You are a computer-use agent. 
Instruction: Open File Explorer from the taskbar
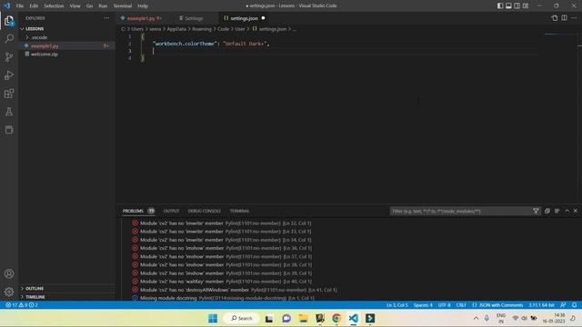(x=303, y=319)
